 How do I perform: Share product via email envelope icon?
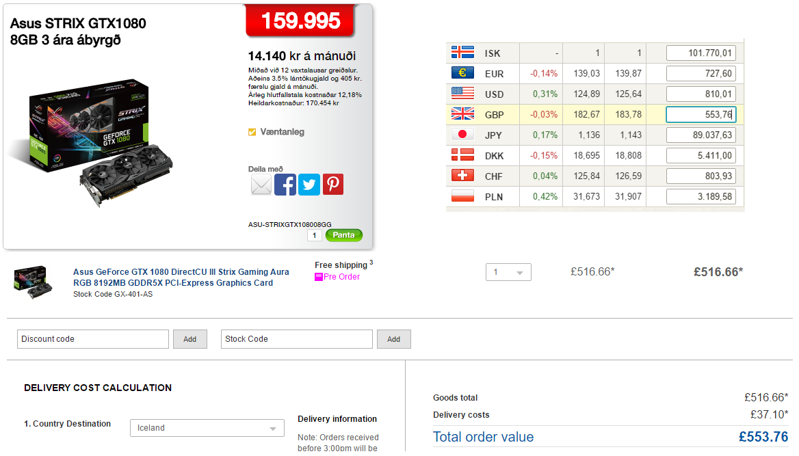261,185
